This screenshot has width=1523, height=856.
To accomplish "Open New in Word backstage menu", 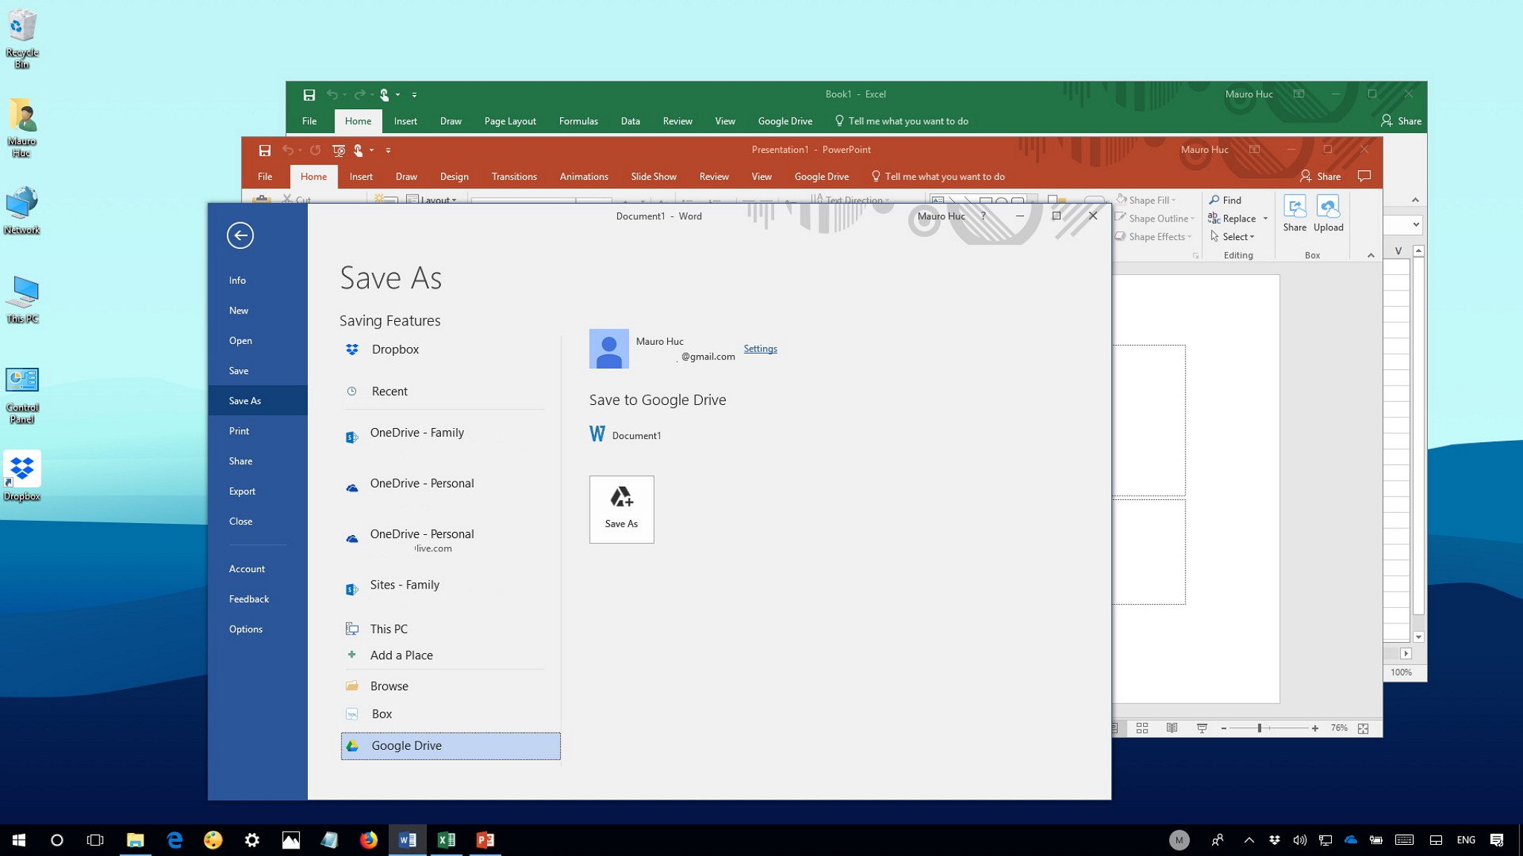I will pos(257,311).
